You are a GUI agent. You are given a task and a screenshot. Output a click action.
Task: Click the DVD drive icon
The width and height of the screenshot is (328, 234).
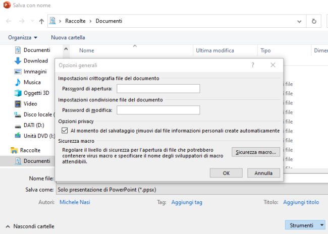pos(18,136)
